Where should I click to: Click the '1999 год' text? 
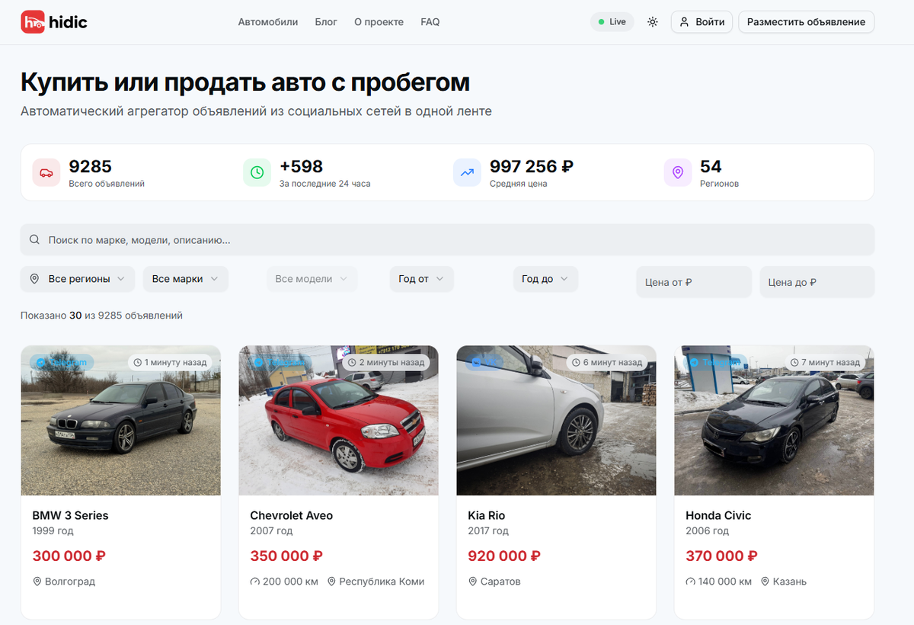(53, 530)
